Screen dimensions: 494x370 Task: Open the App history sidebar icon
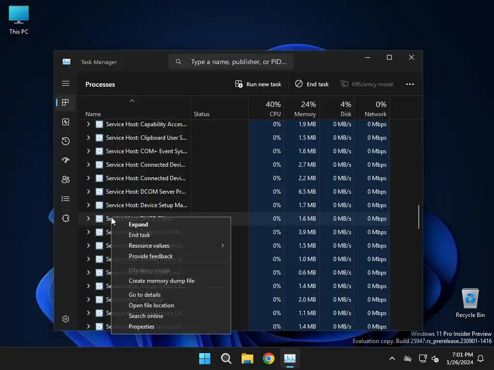tap(66, 141)
